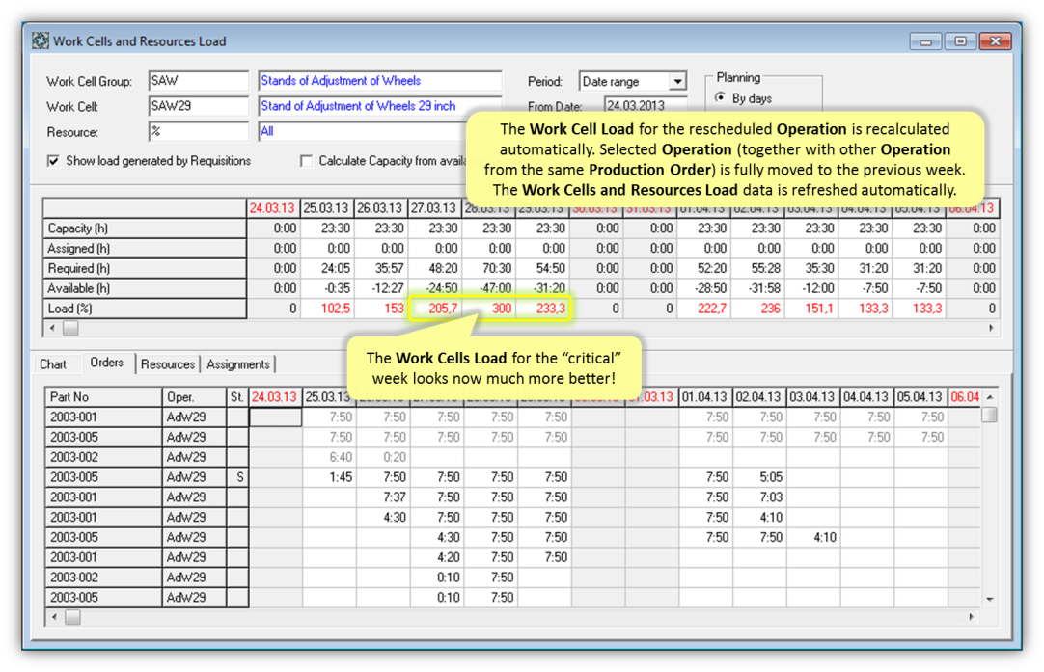Select the By days planning option
Viewport: 1044px width, 672px height.
[x=721, y=97]
